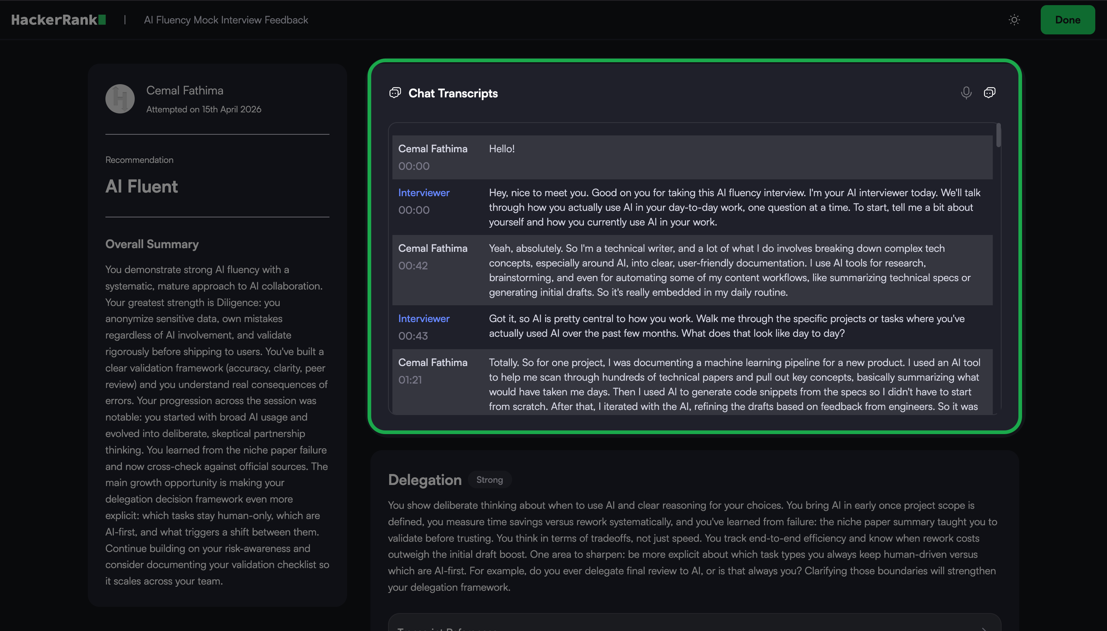Open Cemal Fathima's profile avatar
The height and width of the screenshot is (631, 1107).
(x=120, y=99)
